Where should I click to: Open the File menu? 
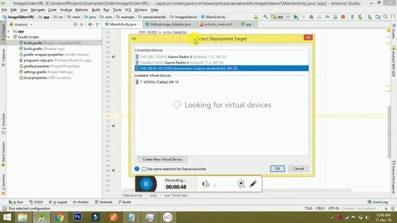[4, 10]
